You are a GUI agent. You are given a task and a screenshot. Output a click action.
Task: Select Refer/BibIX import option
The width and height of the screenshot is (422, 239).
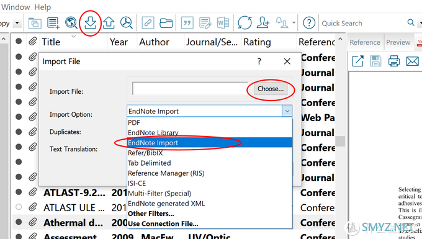(x=210, y=153)
